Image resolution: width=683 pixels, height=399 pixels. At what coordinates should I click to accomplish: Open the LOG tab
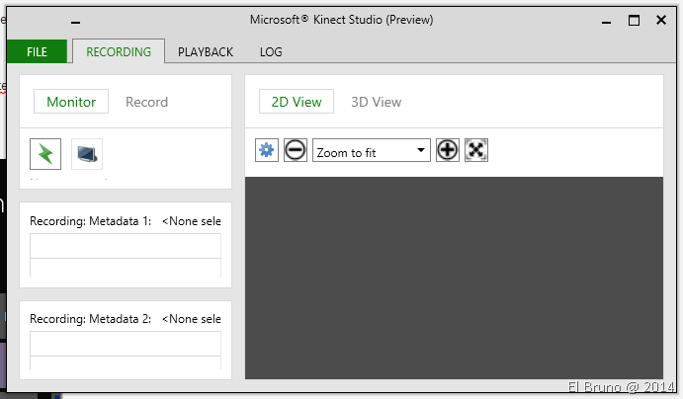click(271, 51)
